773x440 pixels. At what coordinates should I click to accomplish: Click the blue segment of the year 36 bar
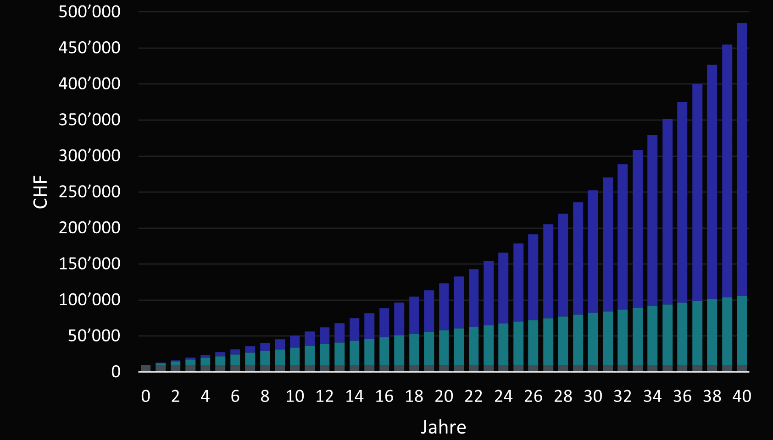click(682, 202)
